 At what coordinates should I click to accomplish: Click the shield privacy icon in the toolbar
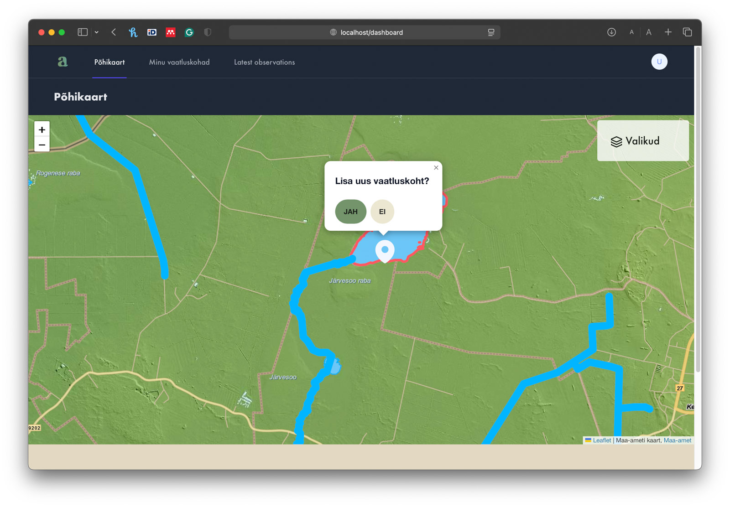(208, 32)
